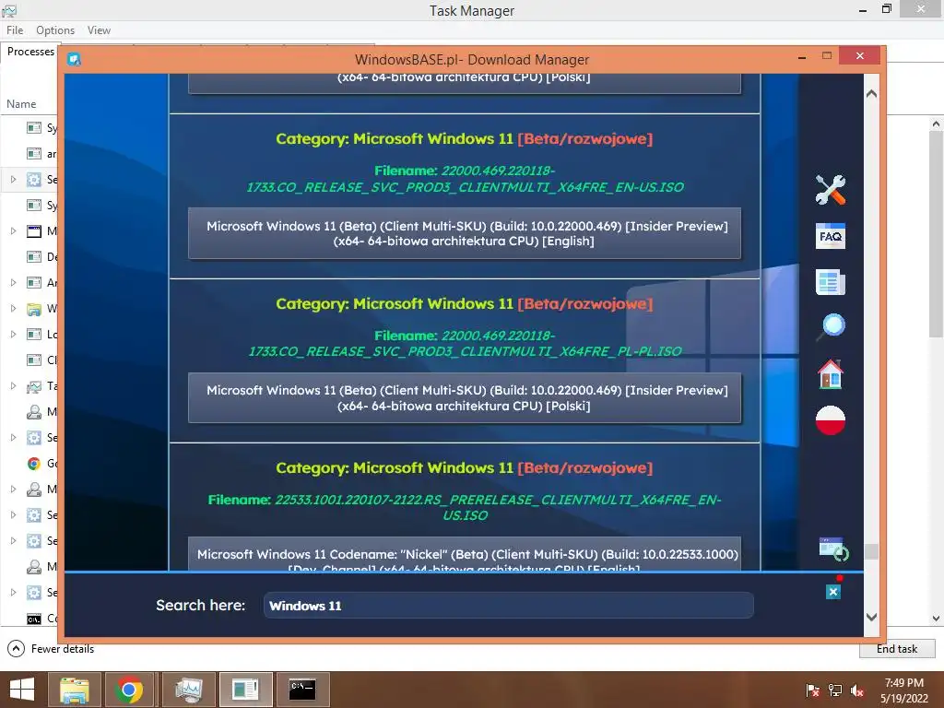The image size is (944, 708).
Task: Open the File menu in Task Manager
Action: pyautogui.click(x=15, y=30)
